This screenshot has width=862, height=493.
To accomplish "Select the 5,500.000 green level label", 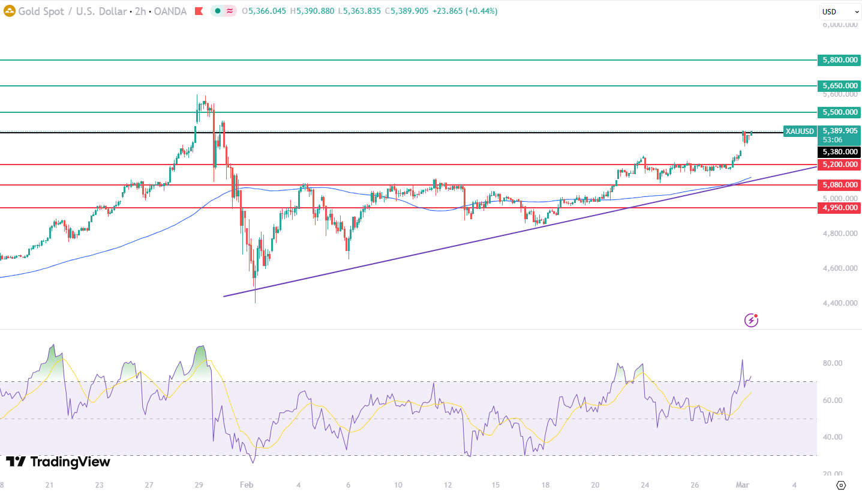I will (839, 112).
